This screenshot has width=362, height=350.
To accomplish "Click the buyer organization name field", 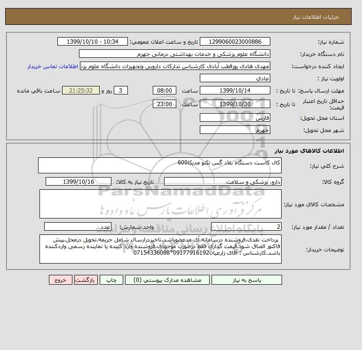I will pyautogui.click(x=174, y=54).
